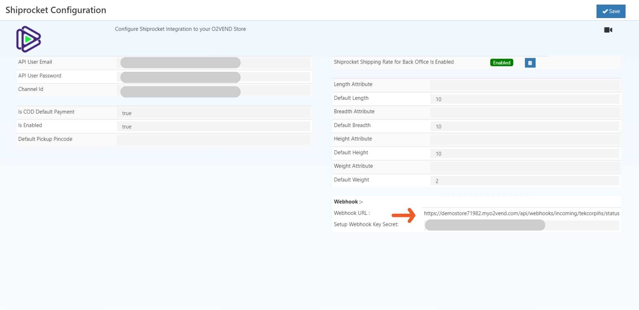Focus the Channel Id field
The image size is (639, 310).
click(x=214, y=91)
